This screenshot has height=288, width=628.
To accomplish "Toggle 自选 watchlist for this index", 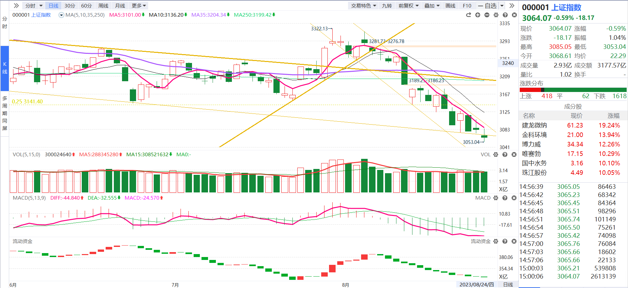I will pyautogui.click(x=487, y=6).
